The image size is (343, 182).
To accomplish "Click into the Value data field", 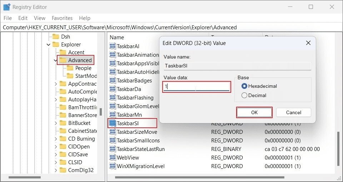I will (x=197, y=87).
